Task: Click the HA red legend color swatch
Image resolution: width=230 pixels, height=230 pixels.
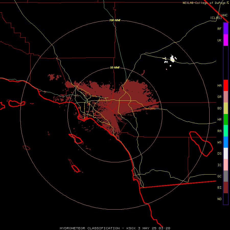Action: click(x=226, y=85)
